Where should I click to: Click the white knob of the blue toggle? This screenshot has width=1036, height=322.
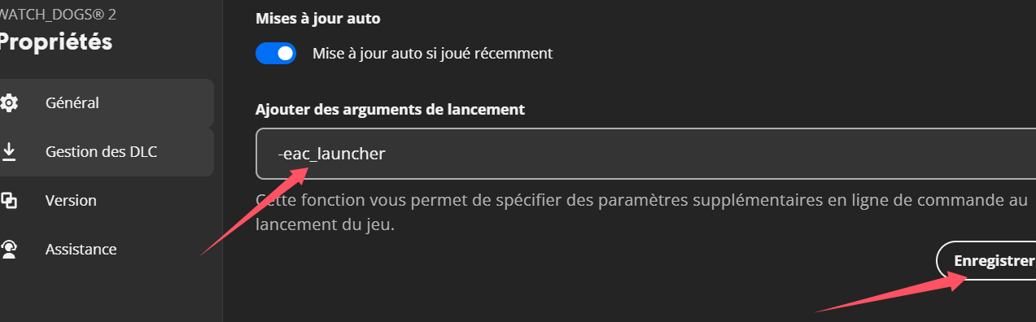(x=285, y=54)
